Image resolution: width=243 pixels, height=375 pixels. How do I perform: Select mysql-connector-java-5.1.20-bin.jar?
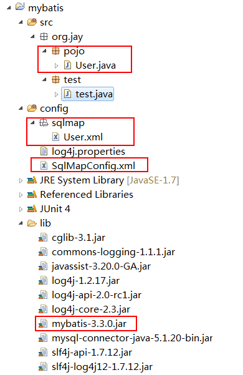coord(132,338)
